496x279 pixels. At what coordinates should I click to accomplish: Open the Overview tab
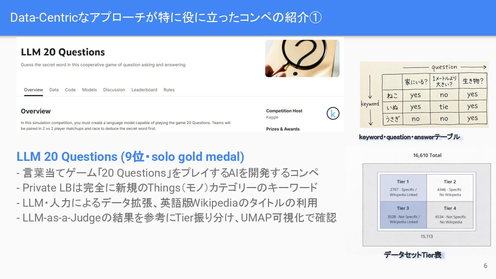tap(33, 90)
